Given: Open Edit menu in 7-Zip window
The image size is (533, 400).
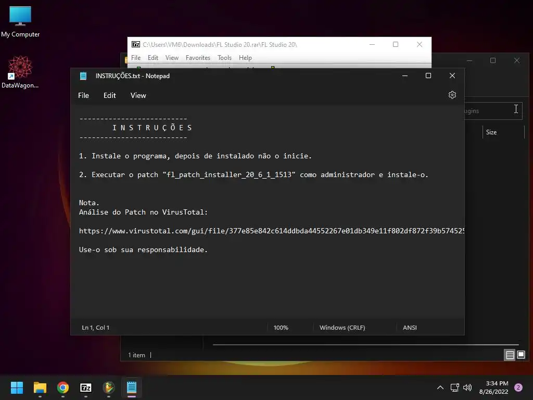Looking at the screenshot, I should (153, 58).
